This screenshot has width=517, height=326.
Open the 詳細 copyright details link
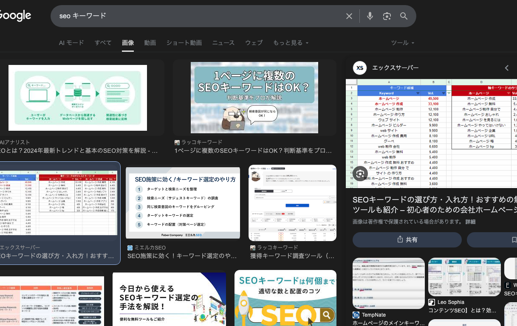tap(470, 222)
